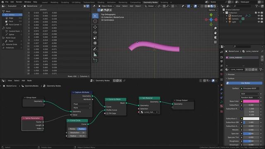Toggle camera view icon in viewport
Screen dimensions: 265x149
pos(215,38)
